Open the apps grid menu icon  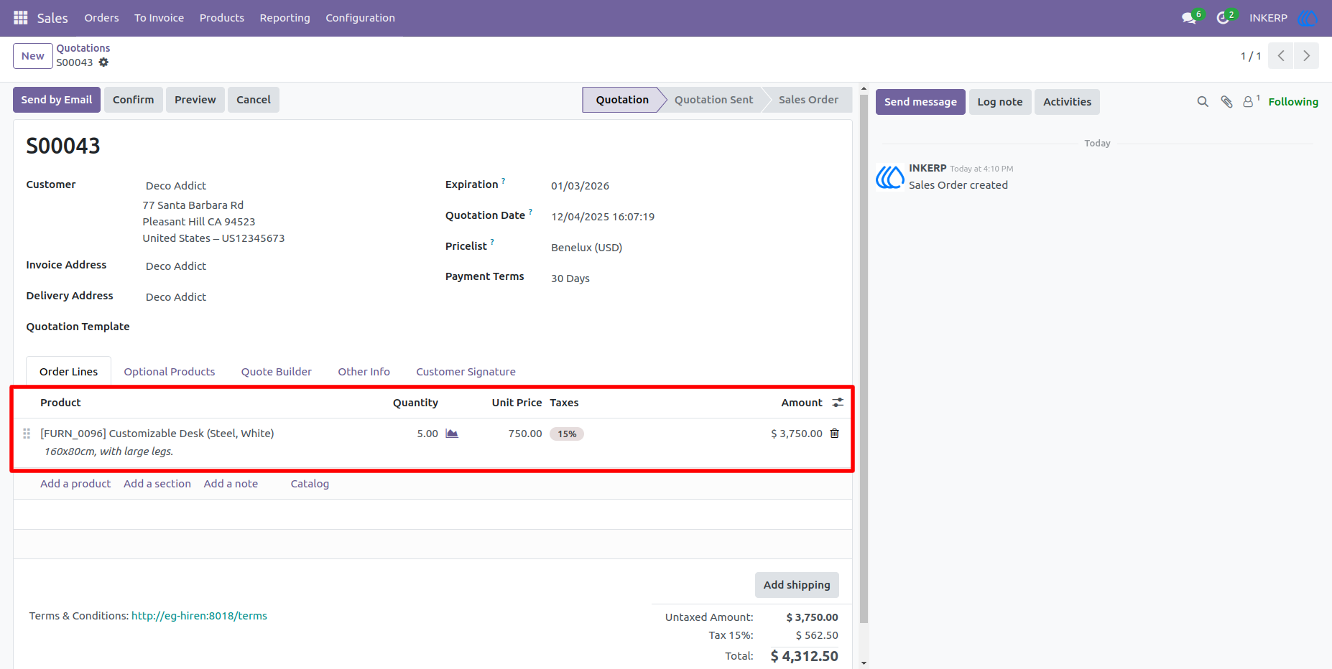21,17
